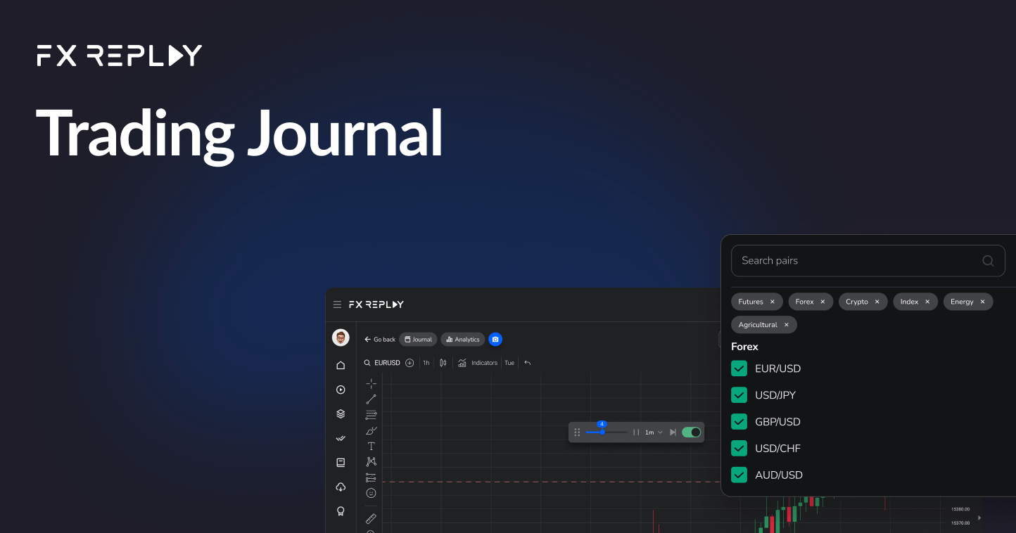
Task: Open the 1m speed dropdown
Action: click(652, 432)
